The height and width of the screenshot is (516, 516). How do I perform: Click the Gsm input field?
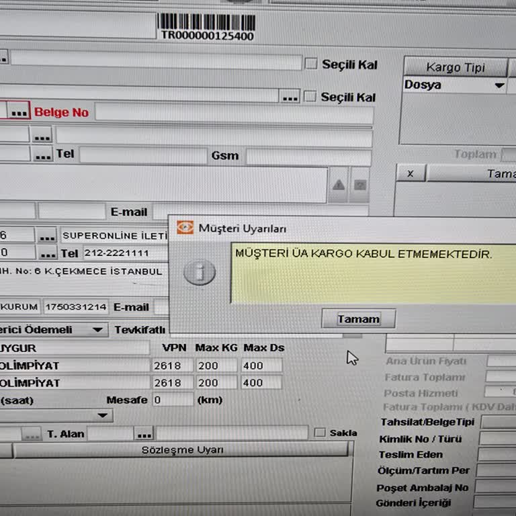(308, 157)
